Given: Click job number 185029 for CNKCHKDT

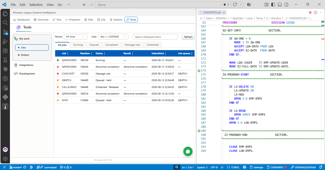Looking at the screenshot, I should pos(84,73).
